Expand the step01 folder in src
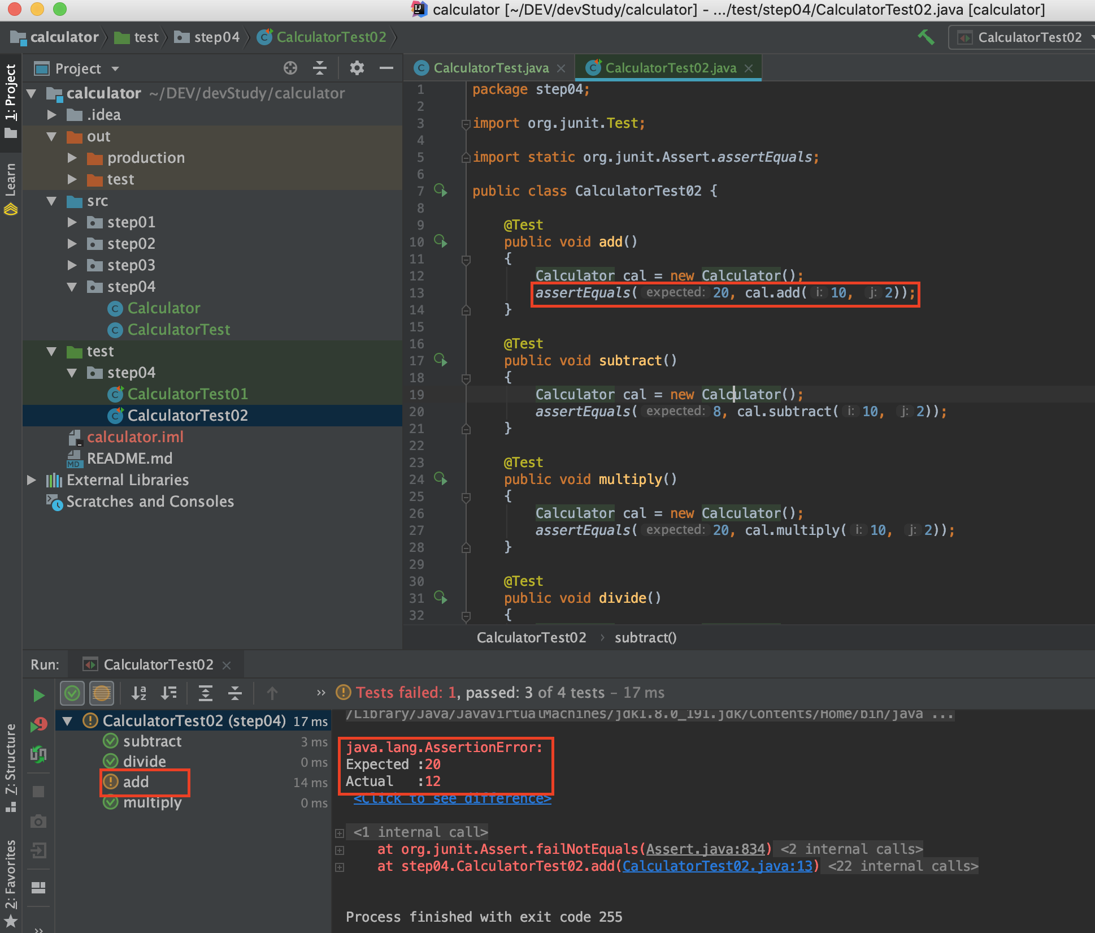This screenshot has height=933, width=1095. coord(72,222)
